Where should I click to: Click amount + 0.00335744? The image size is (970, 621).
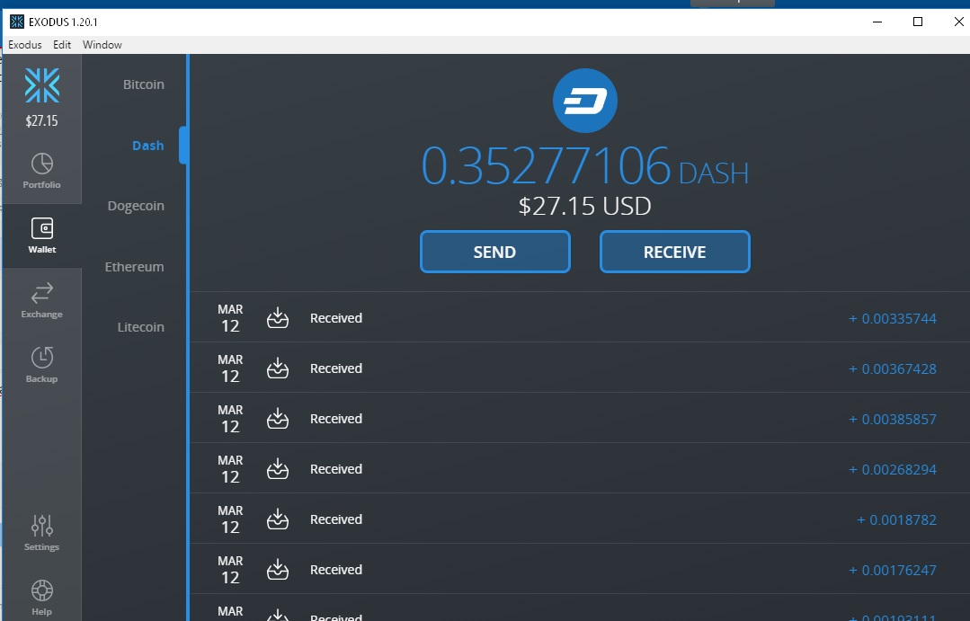coord(893,318)
